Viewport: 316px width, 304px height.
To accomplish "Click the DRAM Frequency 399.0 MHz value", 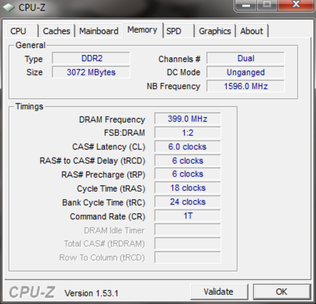I will tap(188, 119).
